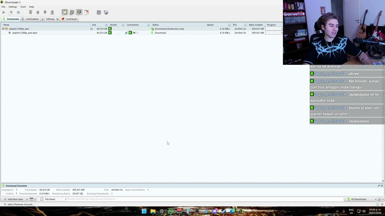
Task: Sort by the Name column header
Action: [45, 25]
